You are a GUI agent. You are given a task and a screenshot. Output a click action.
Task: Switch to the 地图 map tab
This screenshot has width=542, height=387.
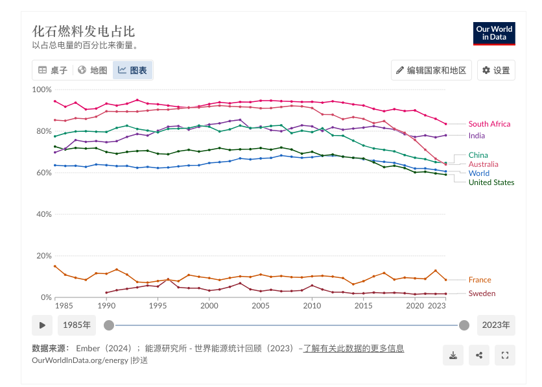(x=92, y=70)
